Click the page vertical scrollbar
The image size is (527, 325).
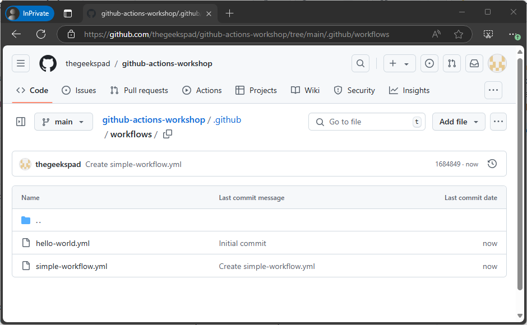[520, 174]
